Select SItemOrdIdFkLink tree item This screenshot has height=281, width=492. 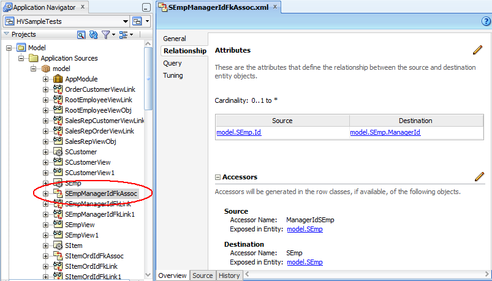(x=91, y=266)
